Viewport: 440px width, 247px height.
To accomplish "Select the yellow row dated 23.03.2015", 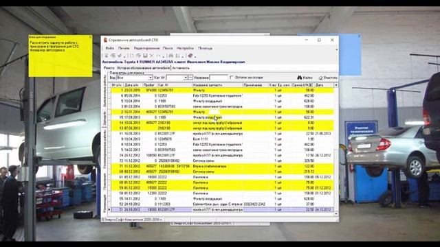I will [x=222, y=90].
